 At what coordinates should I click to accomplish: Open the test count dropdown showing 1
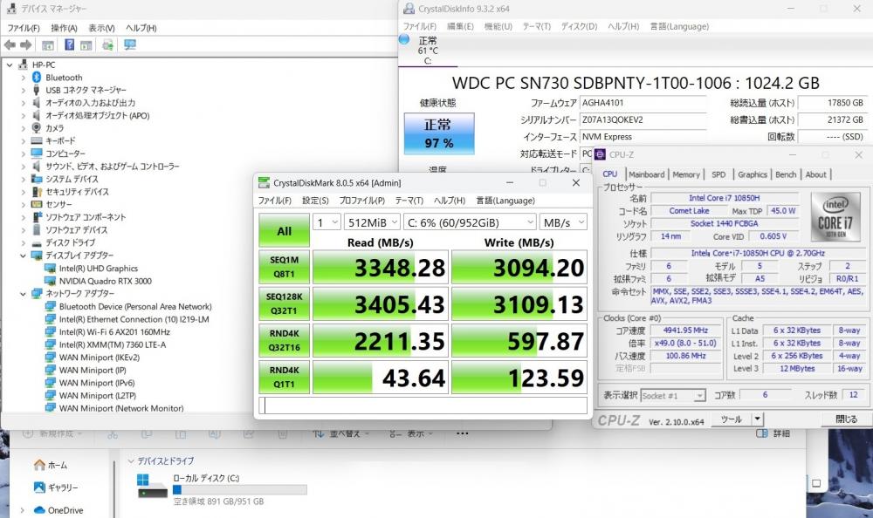click(327, 222)
